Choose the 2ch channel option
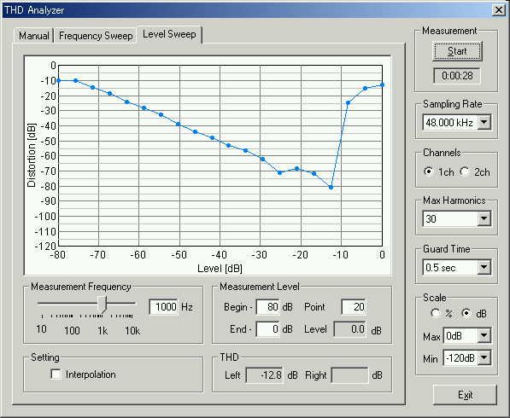The width and height of the screenshot is (510, 418). click(465, 171)
